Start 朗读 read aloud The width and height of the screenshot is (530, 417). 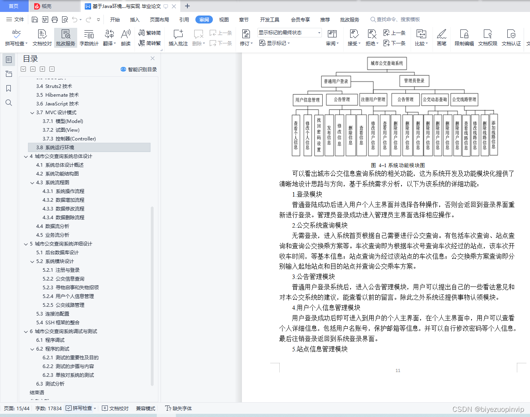click(126, 38)
